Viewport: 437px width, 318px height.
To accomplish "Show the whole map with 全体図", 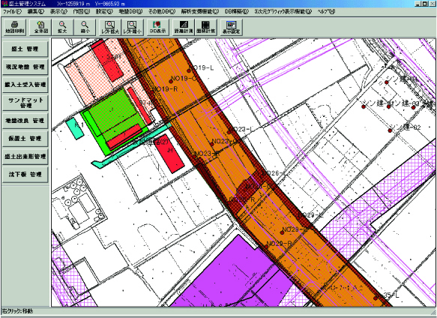I will pos(40,27).
